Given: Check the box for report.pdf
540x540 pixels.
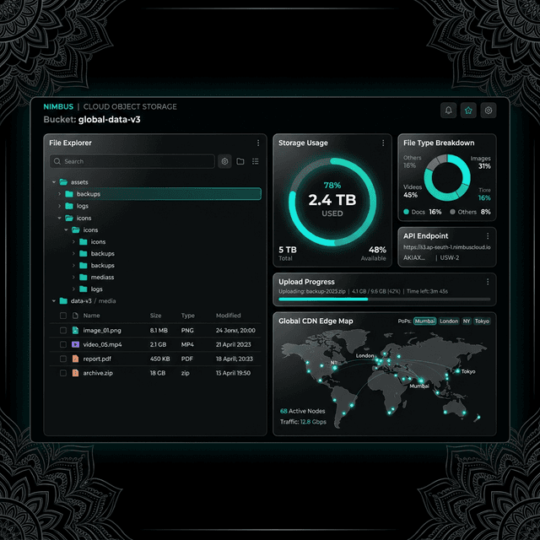Looking at the screenshot, I should (63, 359).
